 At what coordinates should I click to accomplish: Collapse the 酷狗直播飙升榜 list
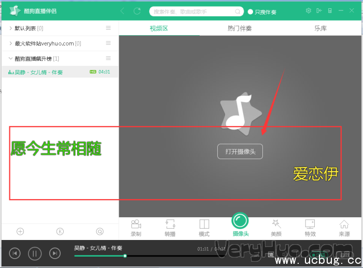[11, 59]
